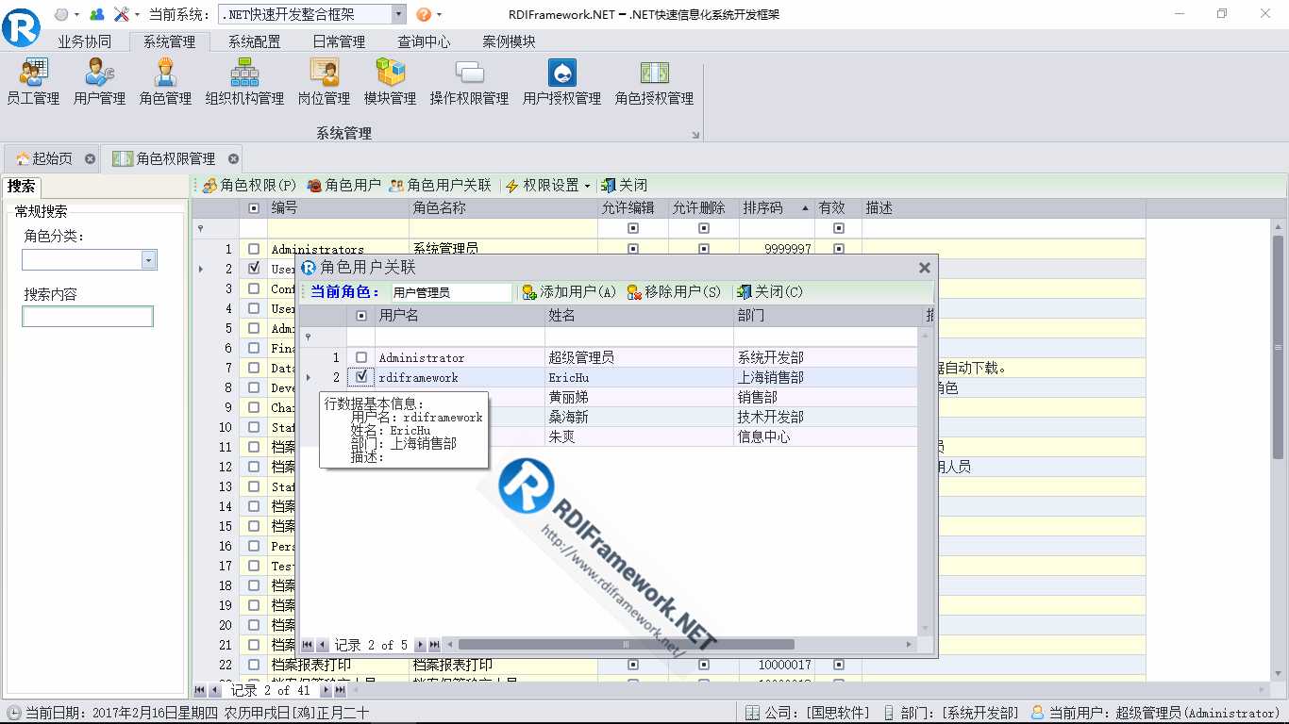Click the 当前角色 text field in dialog
Image resolution: width=1289 pixels, height=724 pixels.
tap(452, 292)
